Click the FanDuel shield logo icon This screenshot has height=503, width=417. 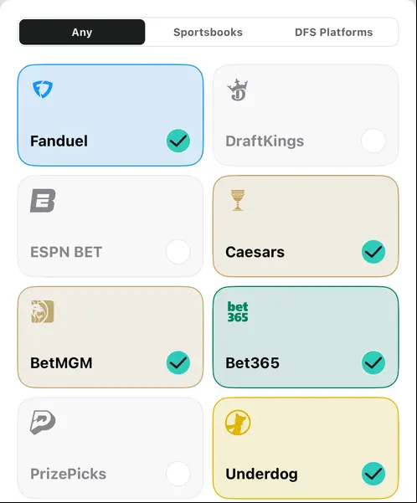[x=43, y=90]
